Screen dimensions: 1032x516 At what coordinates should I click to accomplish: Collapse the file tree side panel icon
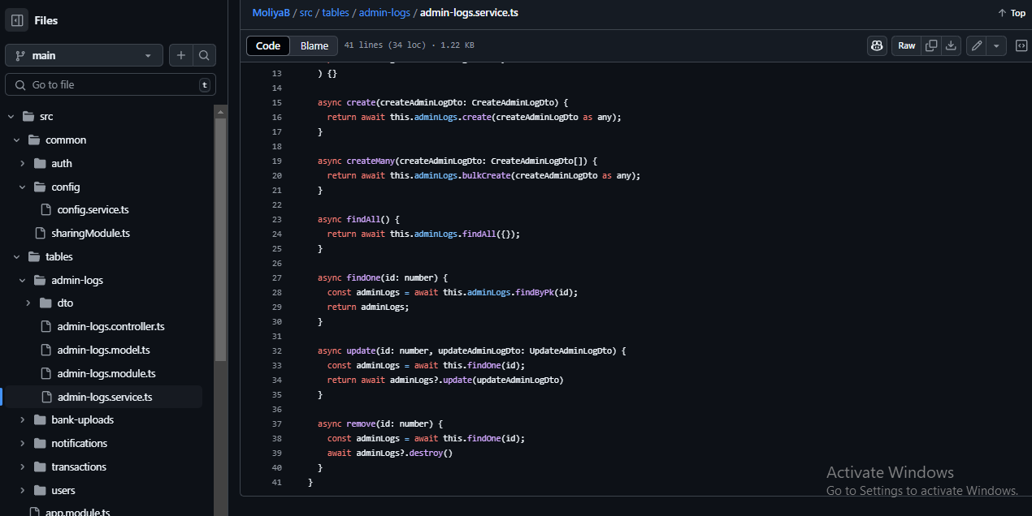(17, 20)
